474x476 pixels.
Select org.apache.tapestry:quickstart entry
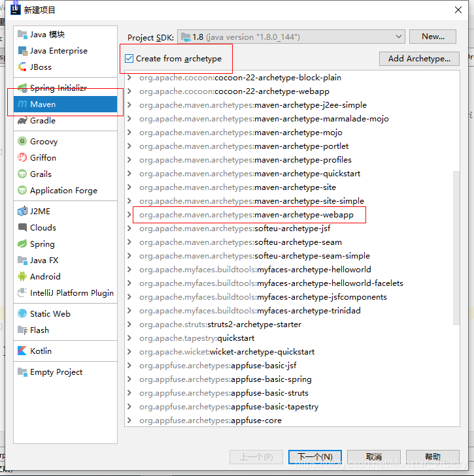(x=197, y=338)
